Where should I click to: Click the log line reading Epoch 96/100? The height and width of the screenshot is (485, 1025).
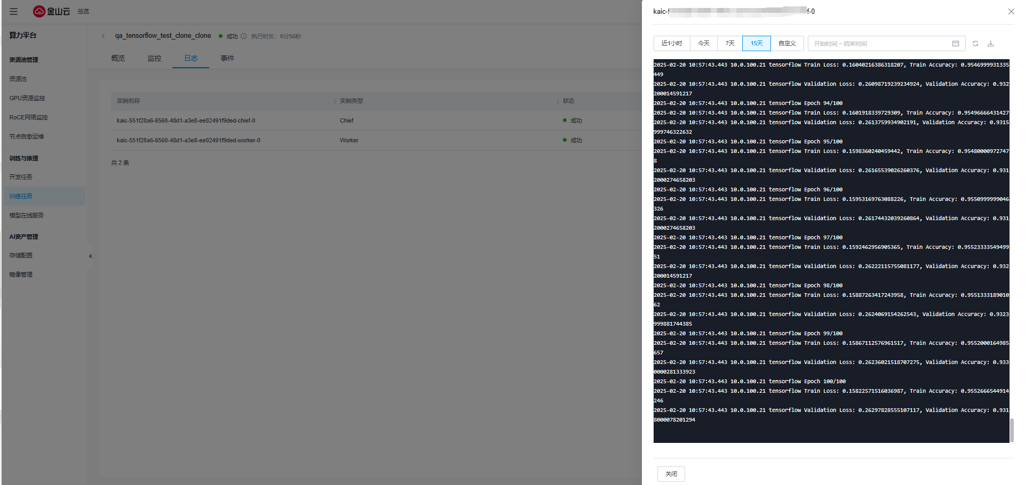tap(748, 190)
